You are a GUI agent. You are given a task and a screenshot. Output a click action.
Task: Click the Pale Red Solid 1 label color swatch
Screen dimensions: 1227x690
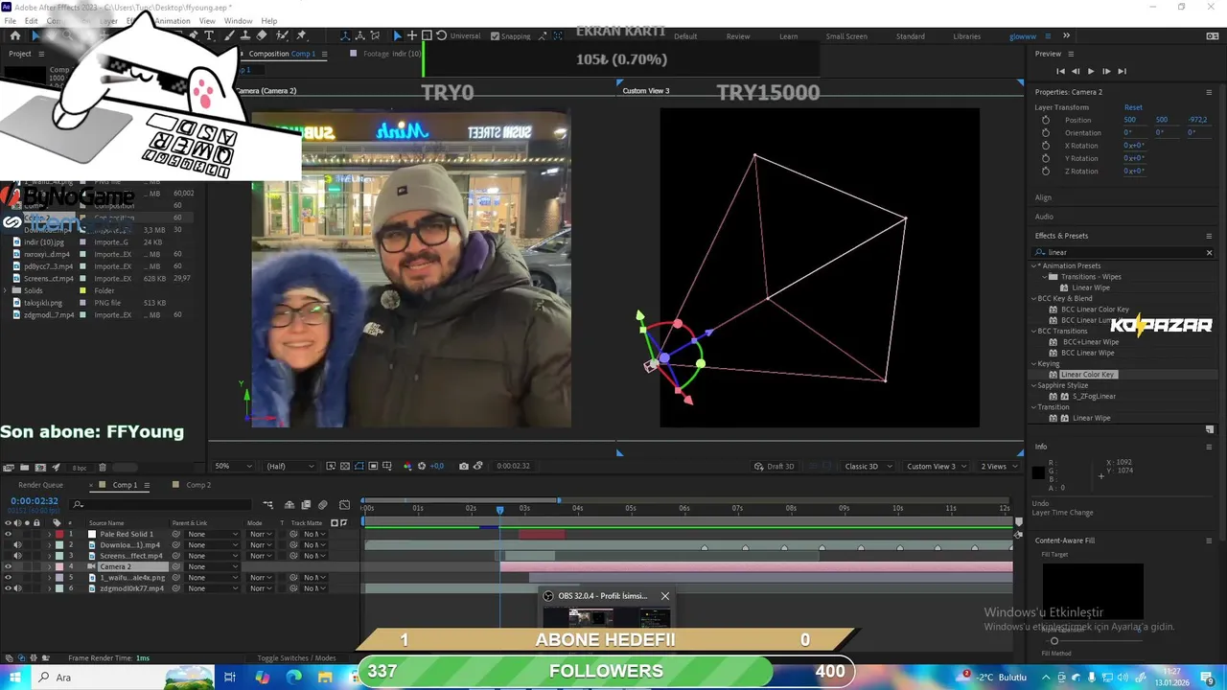coord(59,534)
